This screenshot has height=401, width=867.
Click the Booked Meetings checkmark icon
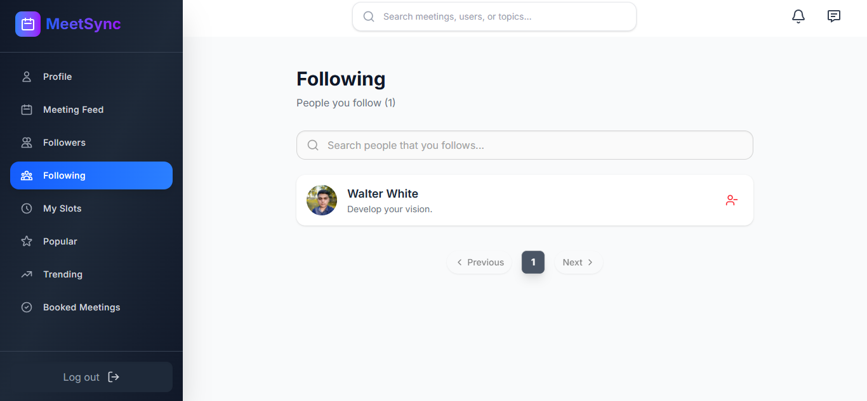[x=27, y=307]
